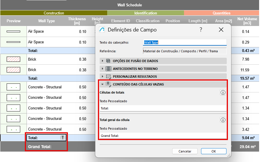The width and height of the screenshot is (262, 162).
Task: Edit the Grand Total: custom text field
Action: [x=163, y=136]
